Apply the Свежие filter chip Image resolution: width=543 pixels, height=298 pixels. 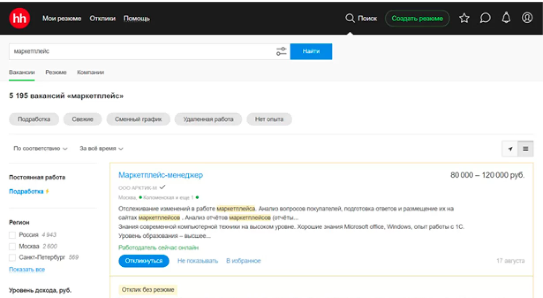point(82,120)
